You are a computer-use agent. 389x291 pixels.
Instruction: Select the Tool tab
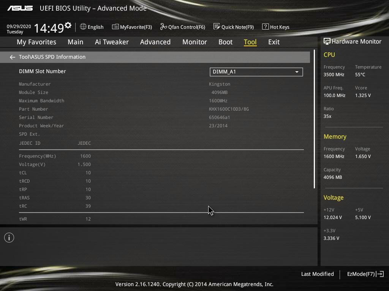coord(250,42)
